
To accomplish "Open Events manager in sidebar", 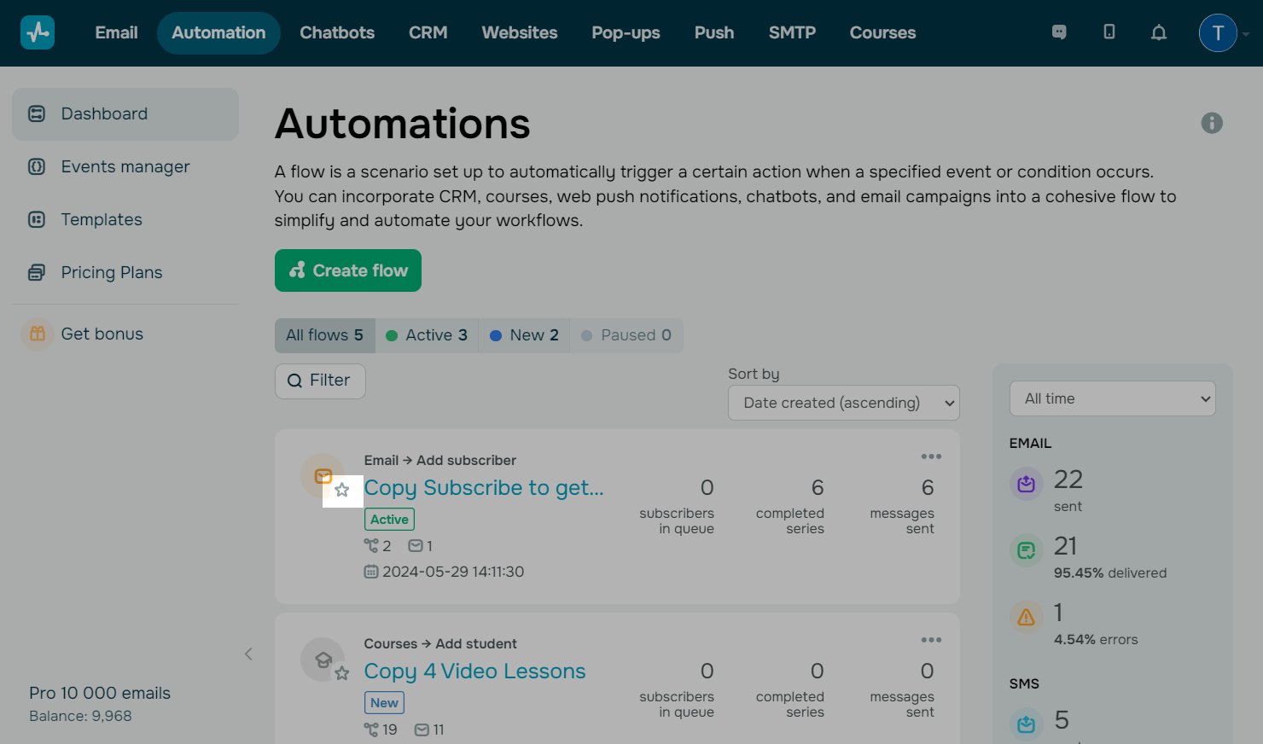I will click(x=125, y=166).
